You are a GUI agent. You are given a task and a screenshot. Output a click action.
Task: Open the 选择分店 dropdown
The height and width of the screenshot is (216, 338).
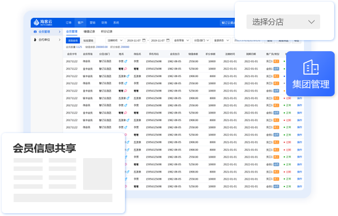[283, 22]
